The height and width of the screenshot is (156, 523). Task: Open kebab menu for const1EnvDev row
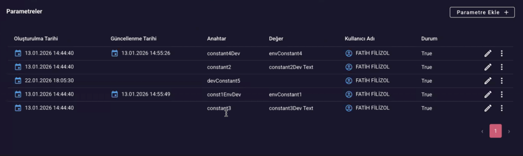[501, 94]
